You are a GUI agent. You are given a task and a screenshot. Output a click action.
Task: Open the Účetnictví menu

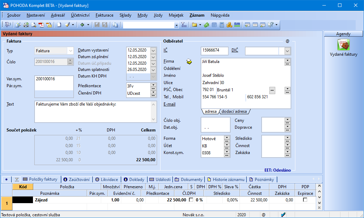point(80,15)
